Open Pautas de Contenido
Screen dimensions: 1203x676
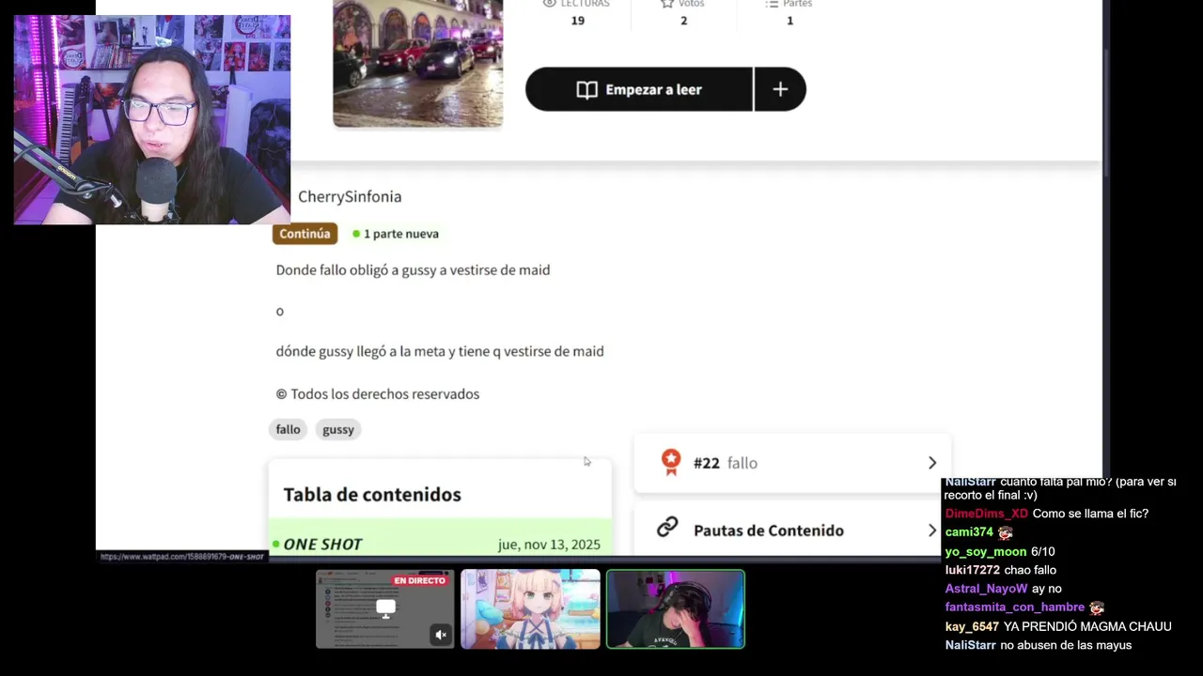792,530
